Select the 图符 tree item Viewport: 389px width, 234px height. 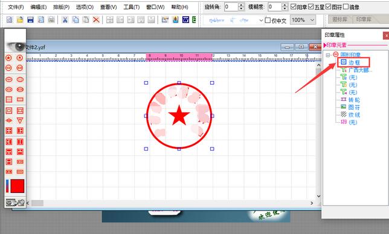point(354,107)
